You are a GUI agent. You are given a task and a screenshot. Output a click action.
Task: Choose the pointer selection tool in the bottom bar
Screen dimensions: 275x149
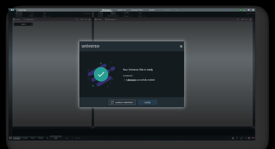pos(47,138)
